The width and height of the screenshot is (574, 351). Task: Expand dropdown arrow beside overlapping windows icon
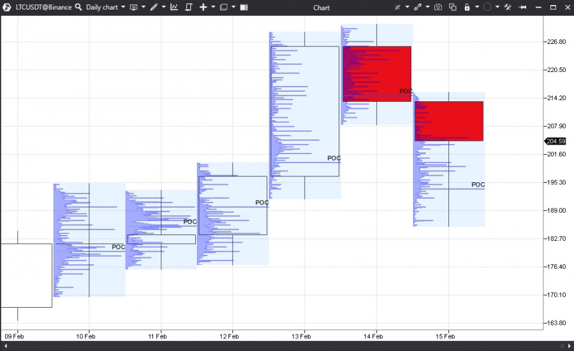point(233,7)
